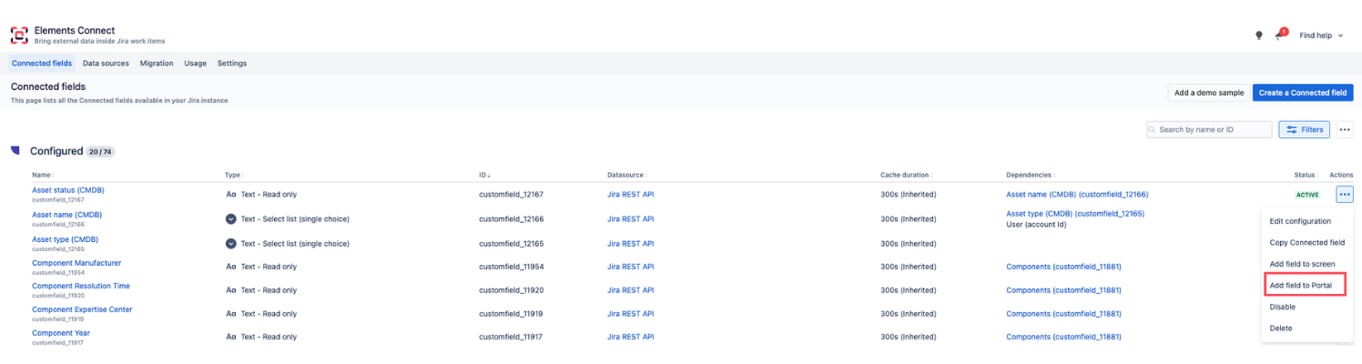Open the Asset type (CMDB) field

66,239
